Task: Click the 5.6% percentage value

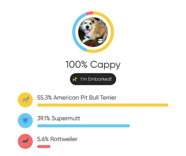Action: 43,139
